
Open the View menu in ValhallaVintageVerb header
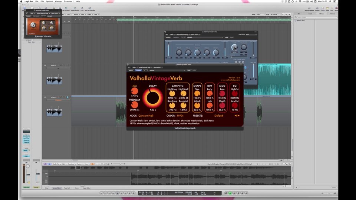click(134, 67)
